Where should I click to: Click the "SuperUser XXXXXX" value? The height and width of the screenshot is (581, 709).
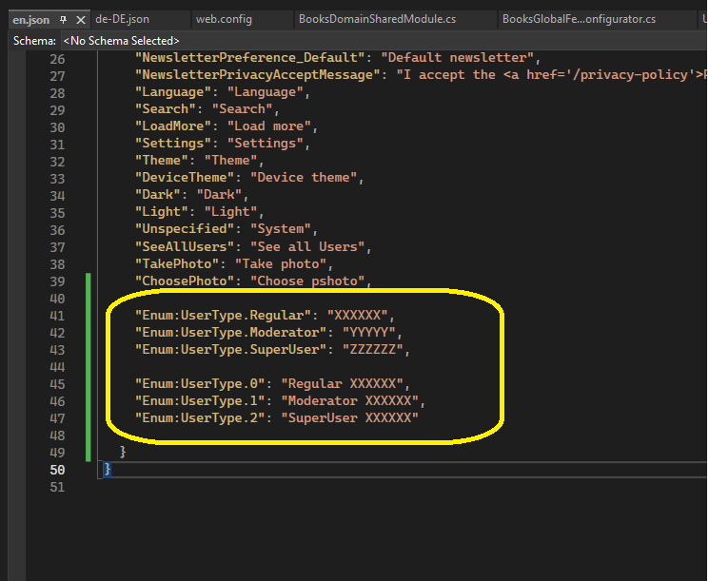[348, 418]
